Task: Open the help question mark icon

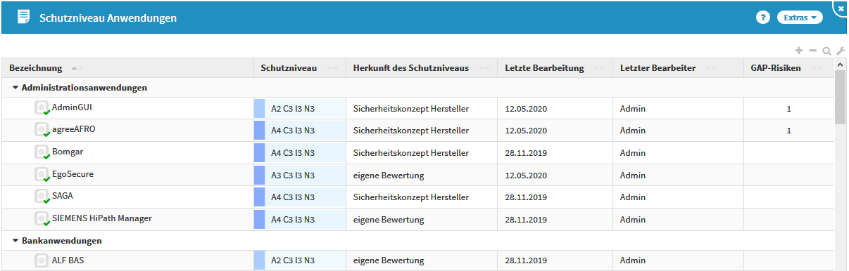Action: pyautogui.click(x=762, y=18)
